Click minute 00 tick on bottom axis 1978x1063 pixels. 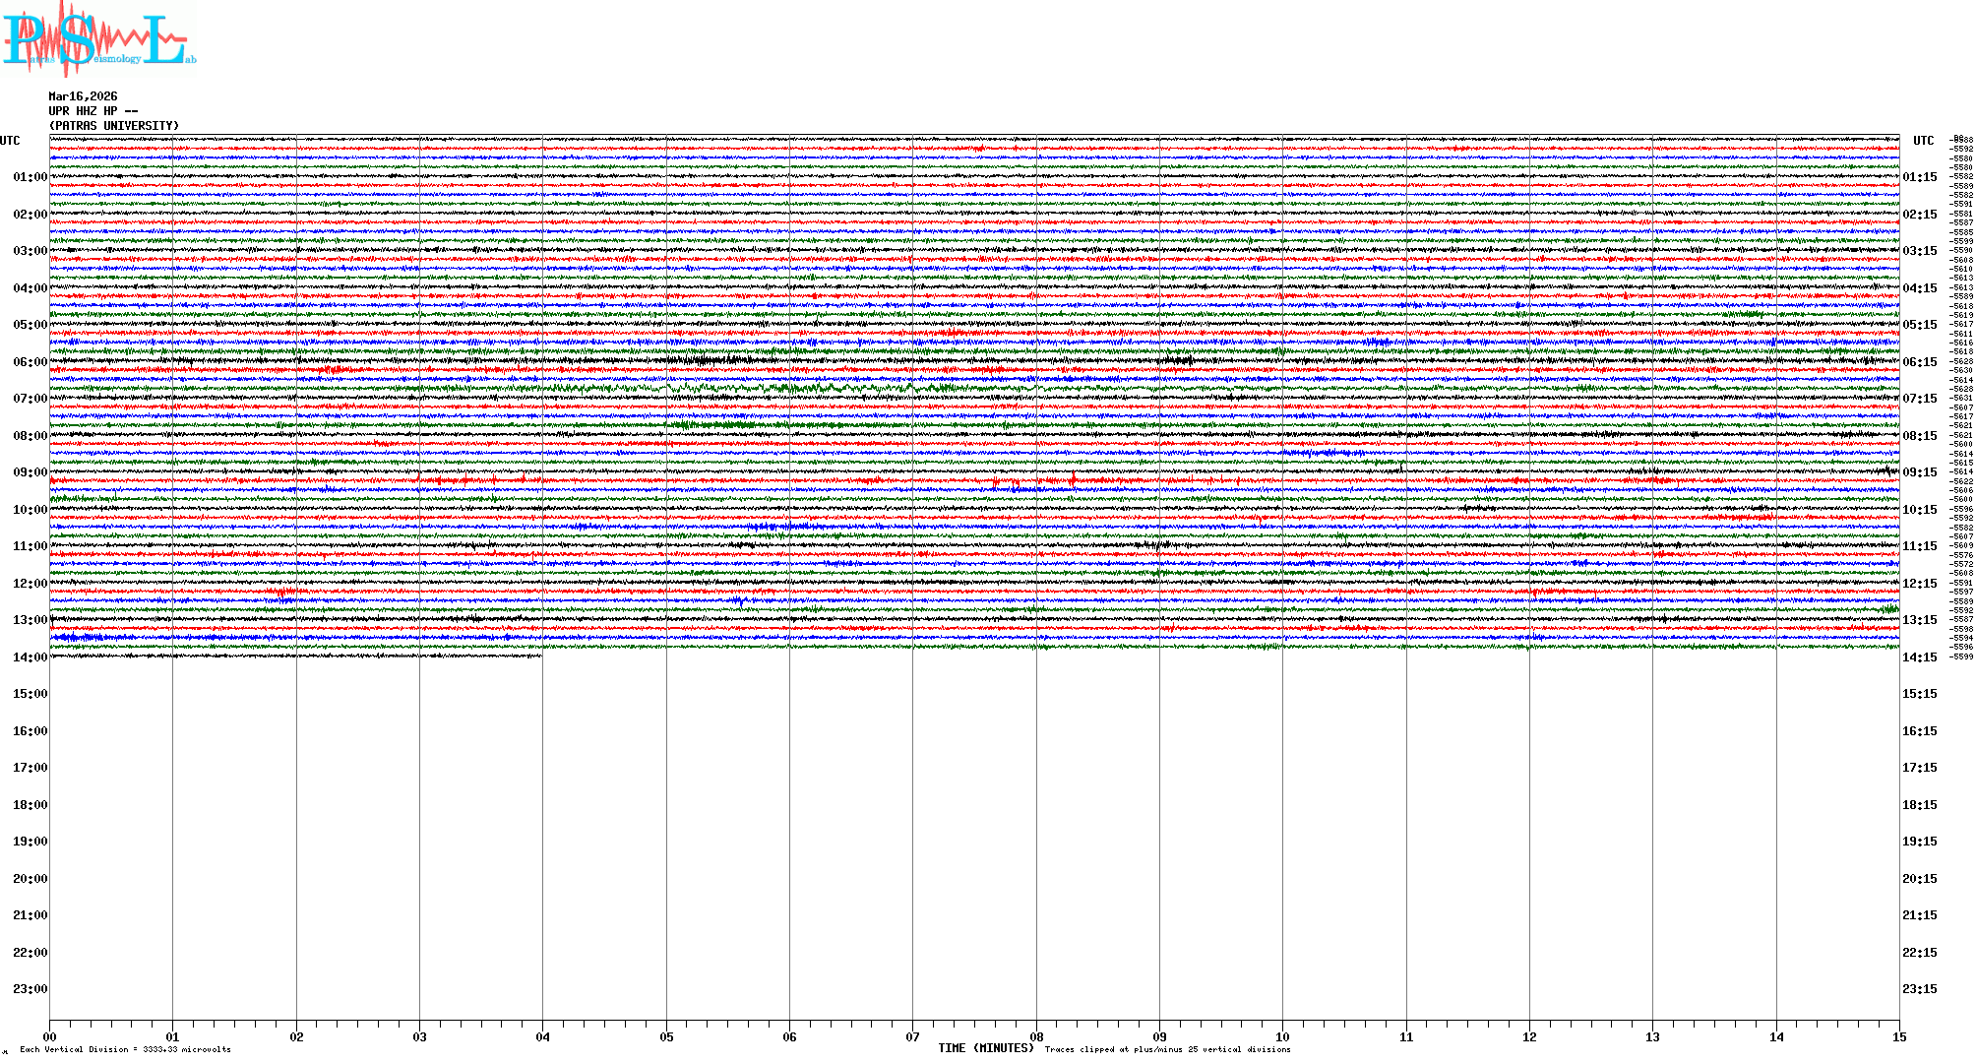(x=50, y=1036)
